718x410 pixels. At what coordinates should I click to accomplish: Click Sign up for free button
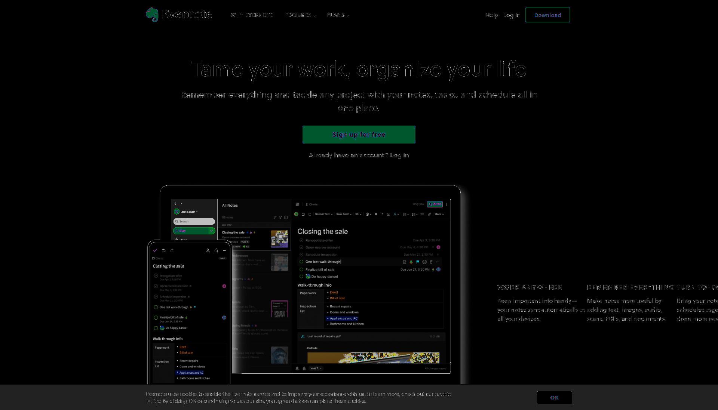[359, 135]
